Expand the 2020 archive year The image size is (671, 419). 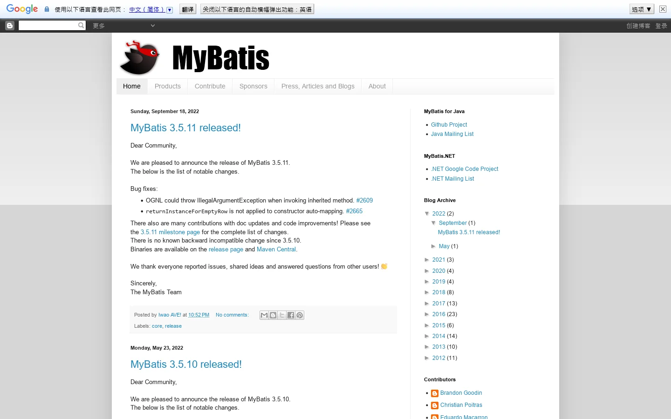pos(427,271)
